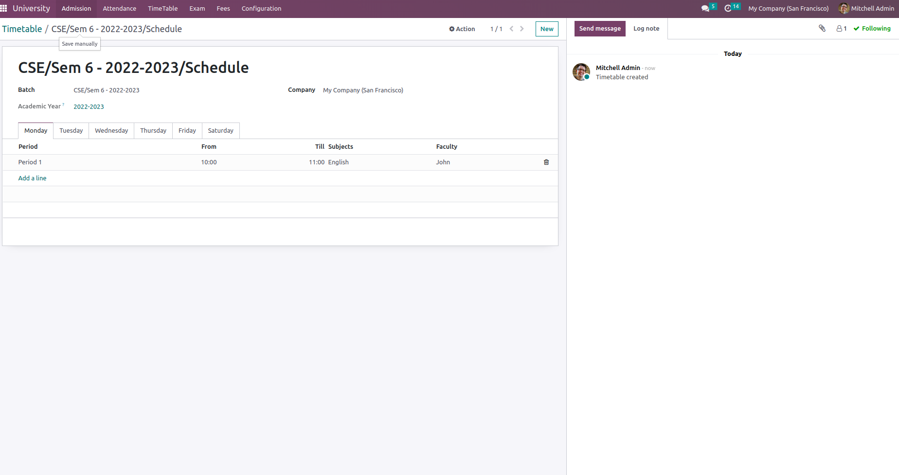
Task: Open Mitchell Admin user menu
Action: (866, 9)
